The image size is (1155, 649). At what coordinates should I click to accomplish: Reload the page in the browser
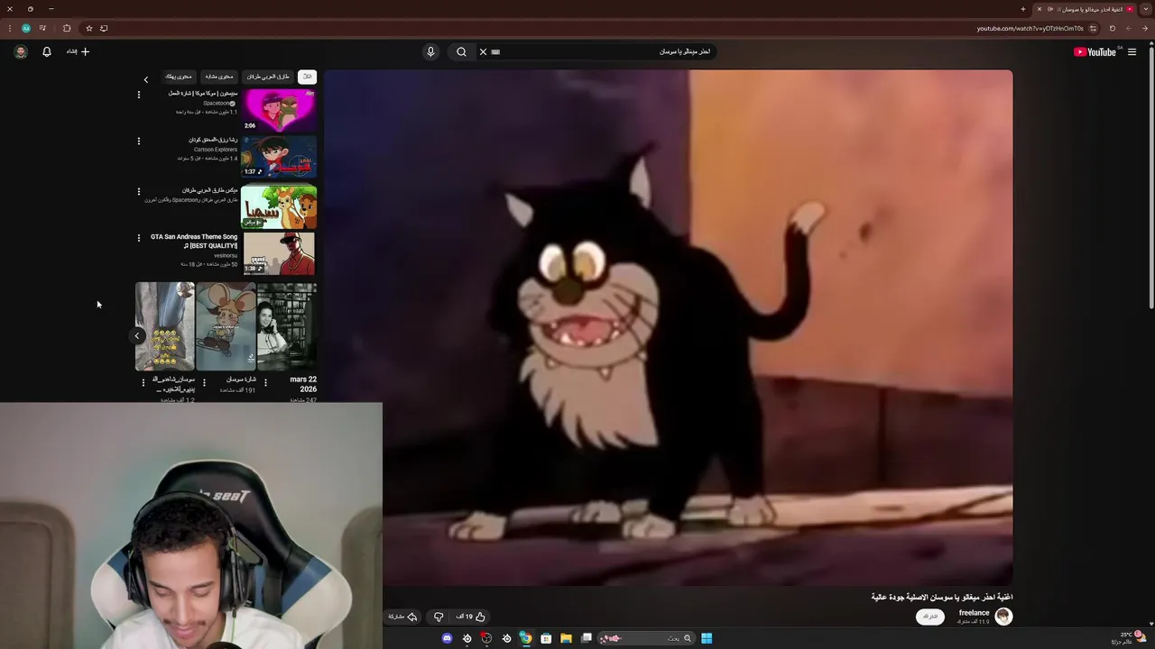[1113, 28]
